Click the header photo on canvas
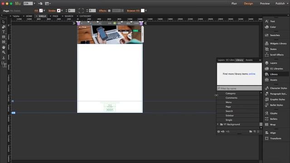The image size is (290, 163). pos(110,35)
